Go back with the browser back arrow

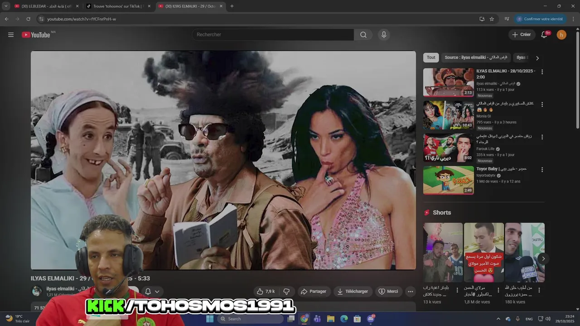pyautogui.click(x=6, y=19)
